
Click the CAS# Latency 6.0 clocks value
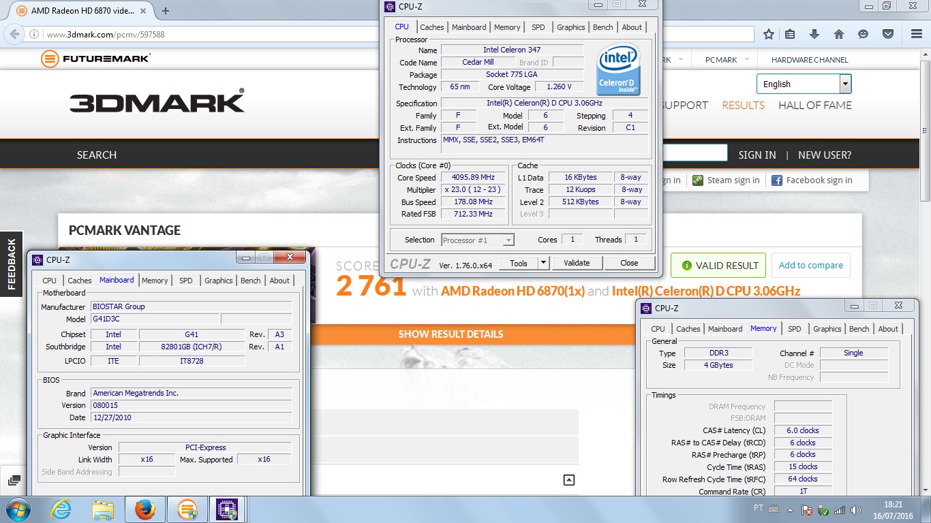tap(803, 430)
